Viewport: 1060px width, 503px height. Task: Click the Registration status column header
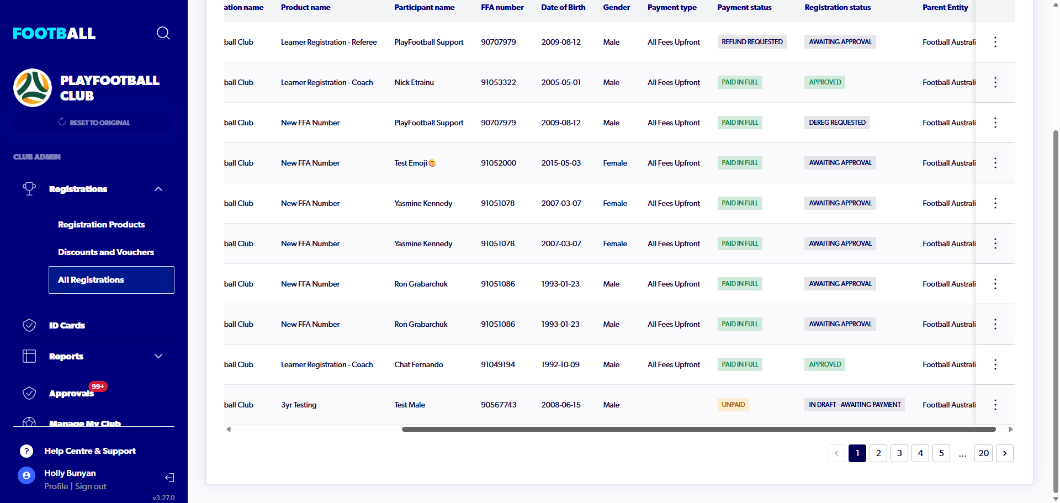(x=838, y=7)
